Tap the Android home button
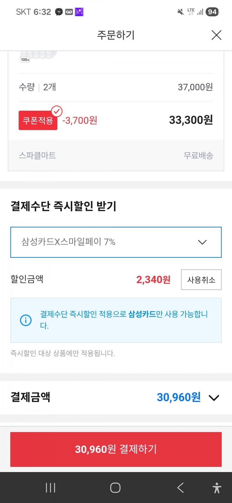Viewport: 232px width, 503px height. point(115,488)
